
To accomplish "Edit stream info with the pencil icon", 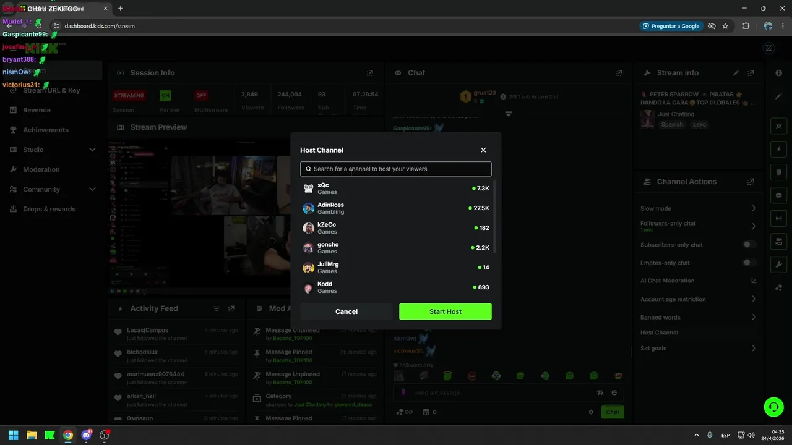I will point(736,73).
